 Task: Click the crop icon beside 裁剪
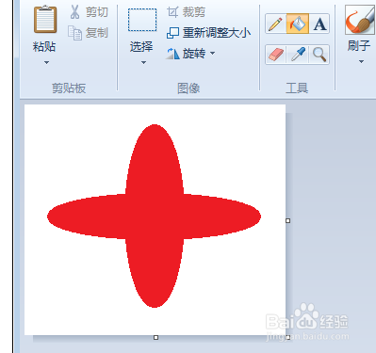(172, 12)
